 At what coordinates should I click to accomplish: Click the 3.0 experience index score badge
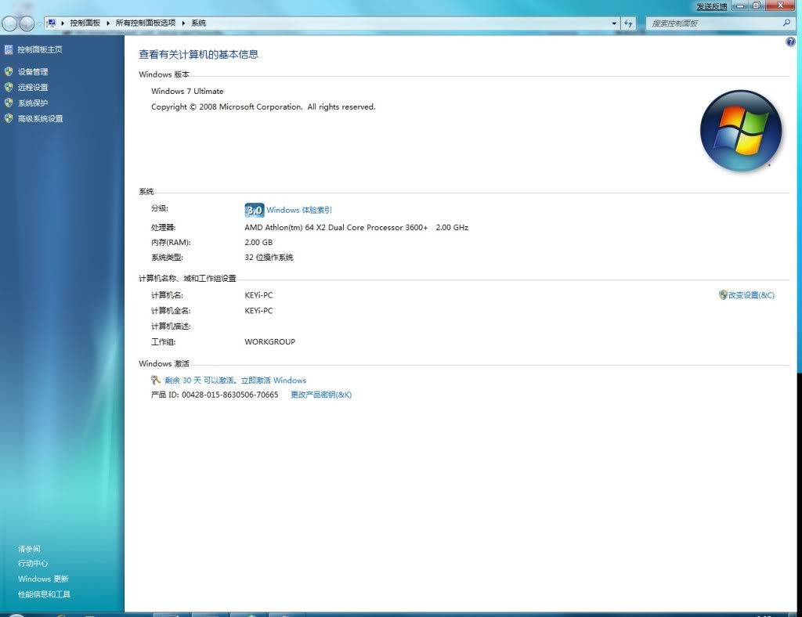pos(255,210)
